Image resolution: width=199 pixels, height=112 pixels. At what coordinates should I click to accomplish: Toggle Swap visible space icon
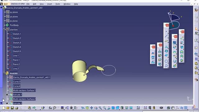click(x=131, y=108)
